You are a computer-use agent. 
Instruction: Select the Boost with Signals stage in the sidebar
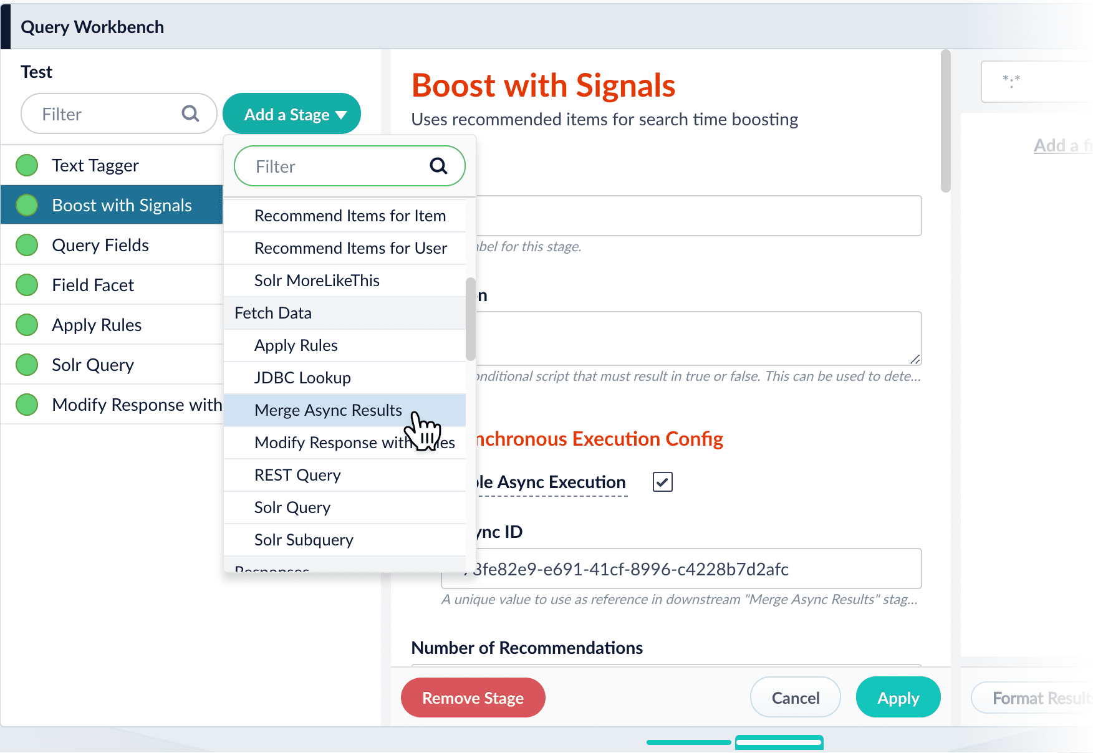(122, 204)
